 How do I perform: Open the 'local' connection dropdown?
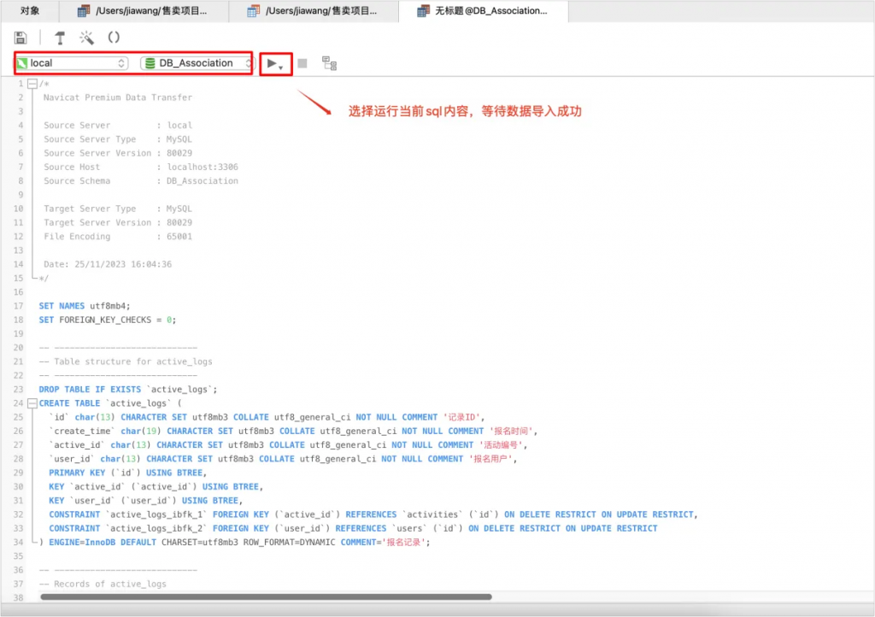(73, 63)
